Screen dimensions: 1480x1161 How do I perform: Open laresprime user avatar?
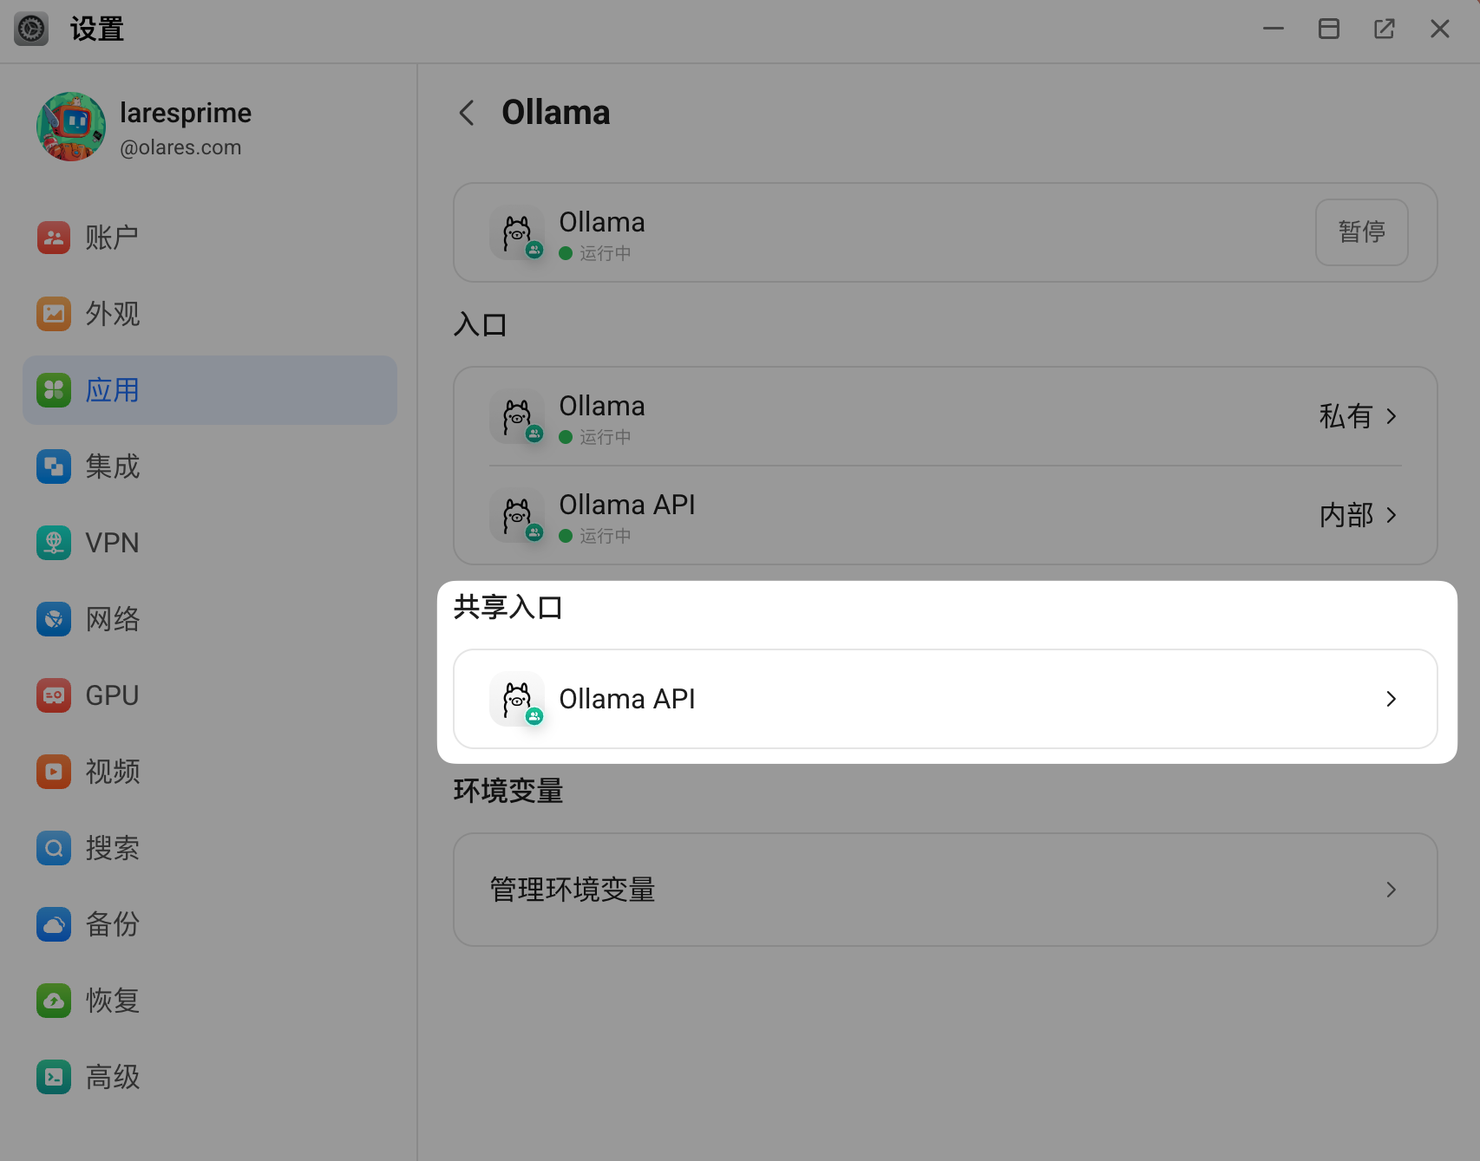(x=71, y=127)
